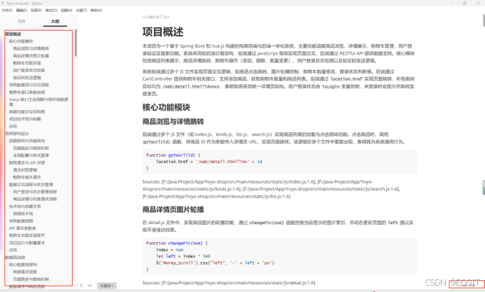Open the 视图(V) menu
This screenshot has width=485, height=292.
point(66,11)
